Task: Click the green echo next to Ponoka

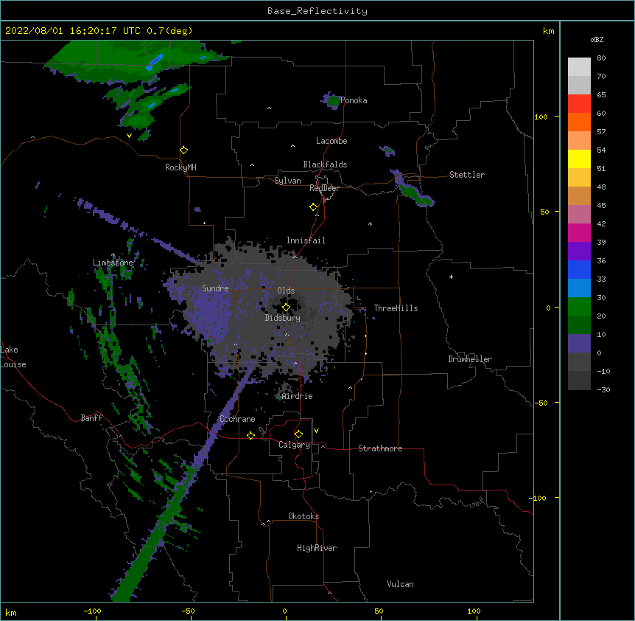Action: tap(333, 101)
